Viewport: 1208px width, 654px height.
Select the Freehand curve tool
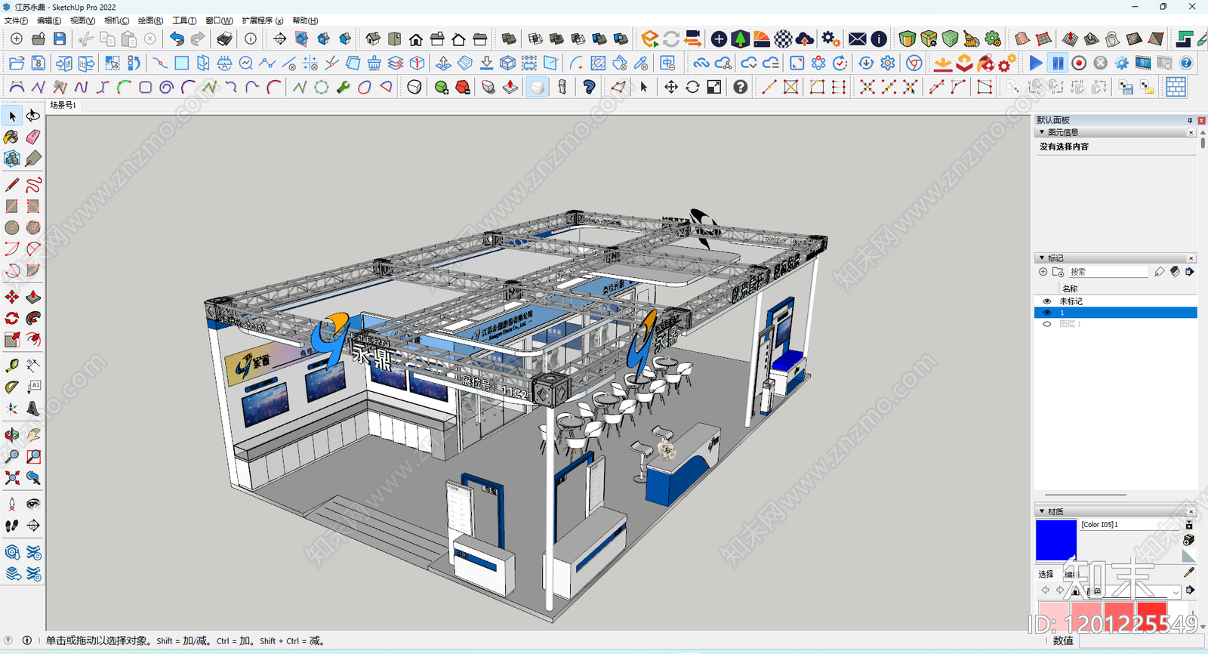coord(33,185)
